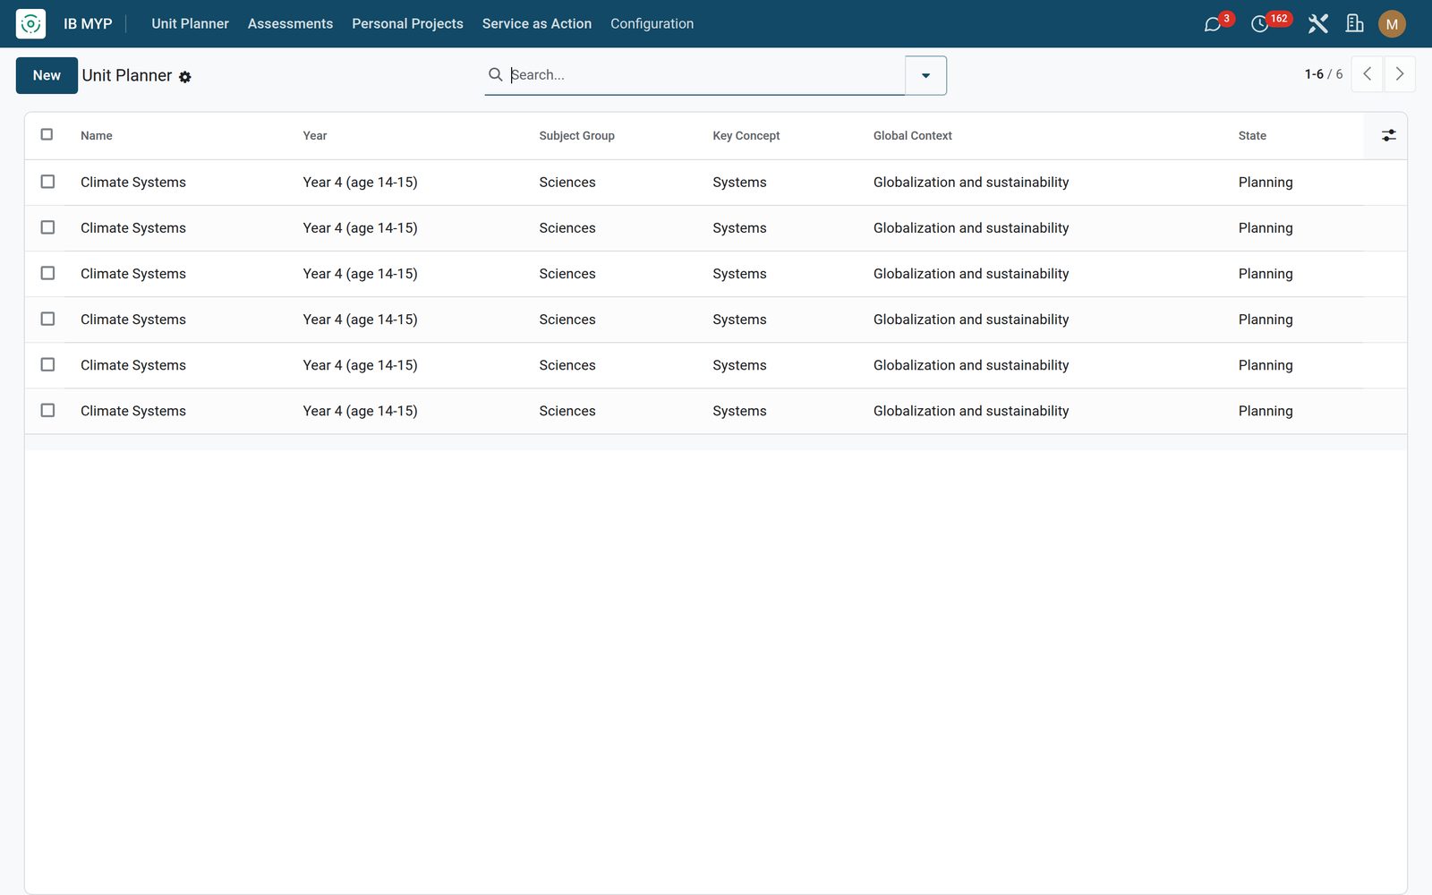Viewport: 1432px width, 895px height.
Task: Open the debug tools wrench icon
Action: 1317,24
